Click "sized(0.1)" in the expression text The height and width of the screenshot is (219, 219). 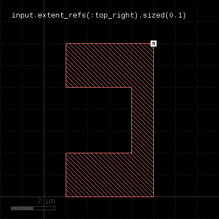coord(164,15)
